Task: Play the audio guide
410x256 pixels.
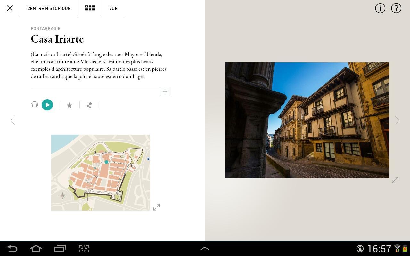Action: pyautogui.click(x=47, y=105)
